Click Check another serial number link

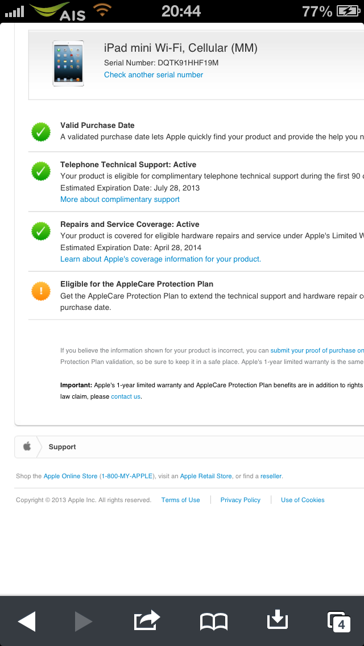154,74
